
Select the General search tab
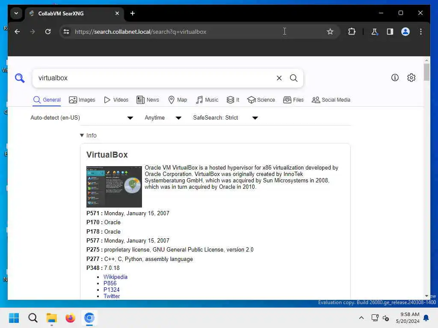click(47, 100)
